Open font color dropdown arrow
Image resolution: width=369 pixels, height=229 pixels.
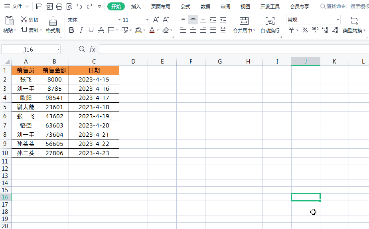[158, 30]
